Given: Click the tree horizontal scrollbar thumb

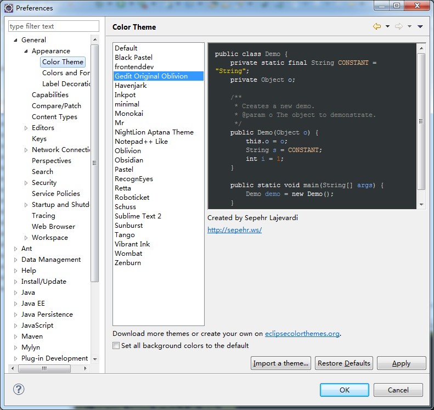Looking at the screenshot, I should (44, 368).
